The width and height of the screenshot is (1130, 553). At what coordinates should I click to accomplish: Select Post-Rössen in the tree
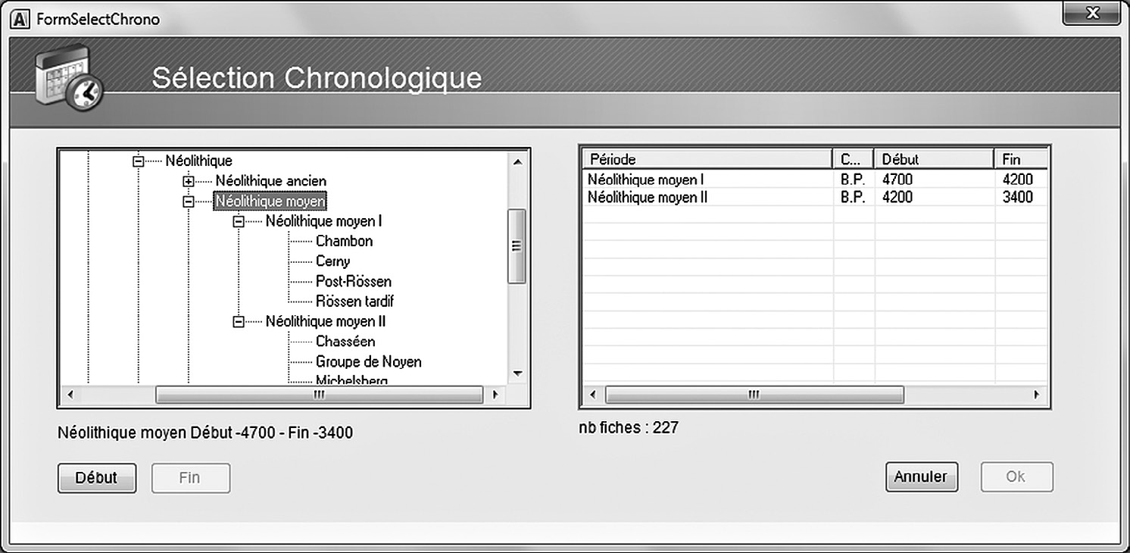coord(354,282)
